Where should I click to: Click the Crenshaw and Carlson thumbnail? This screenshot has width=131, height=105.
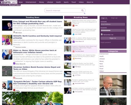[7, 85]
